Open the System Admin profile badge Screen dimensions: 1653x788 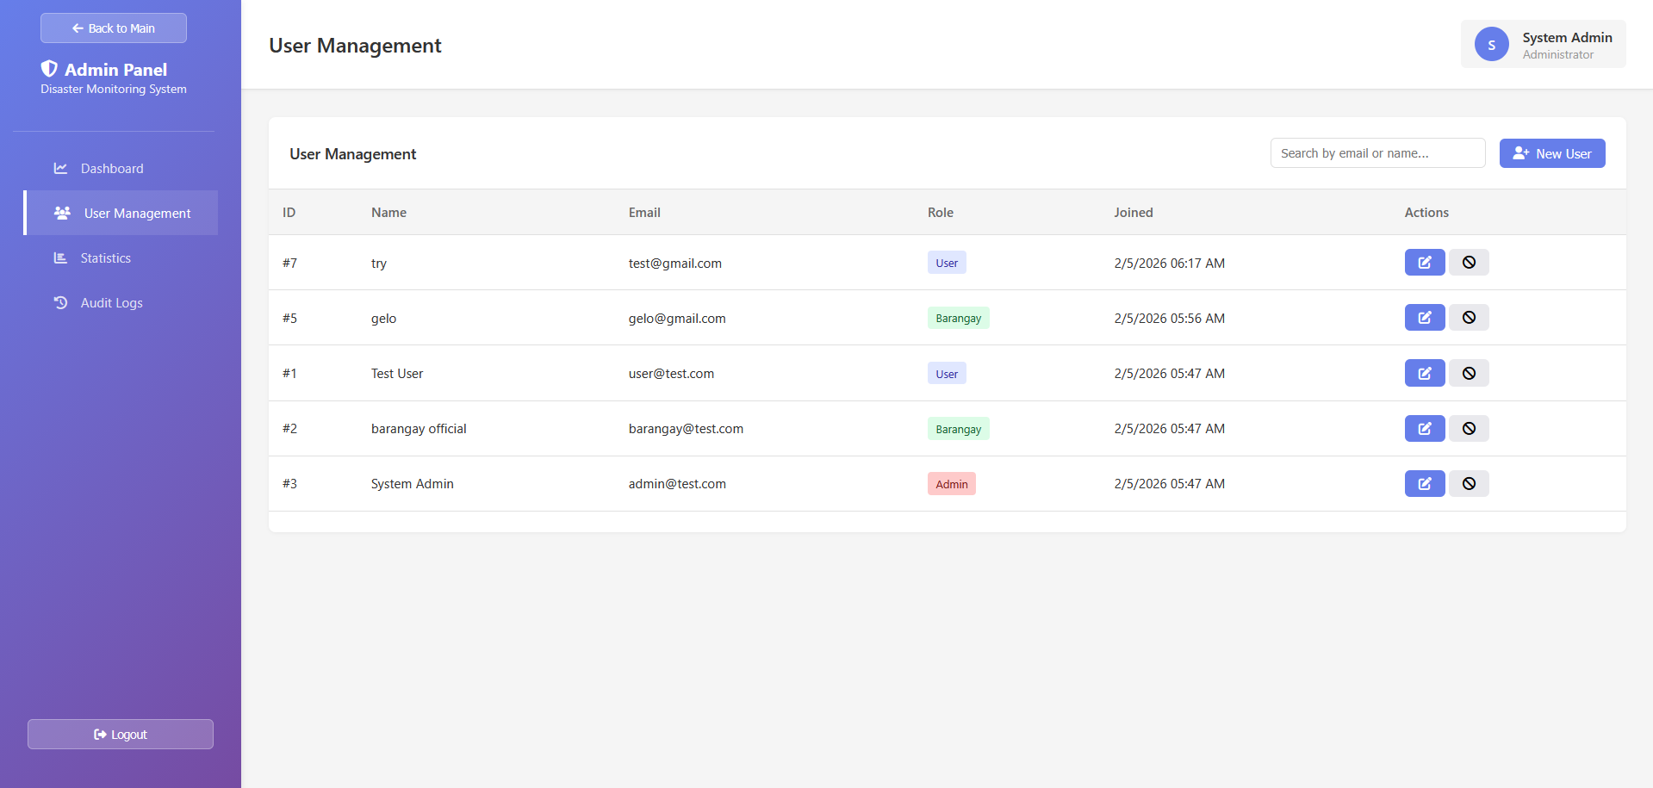point(1543,44)
